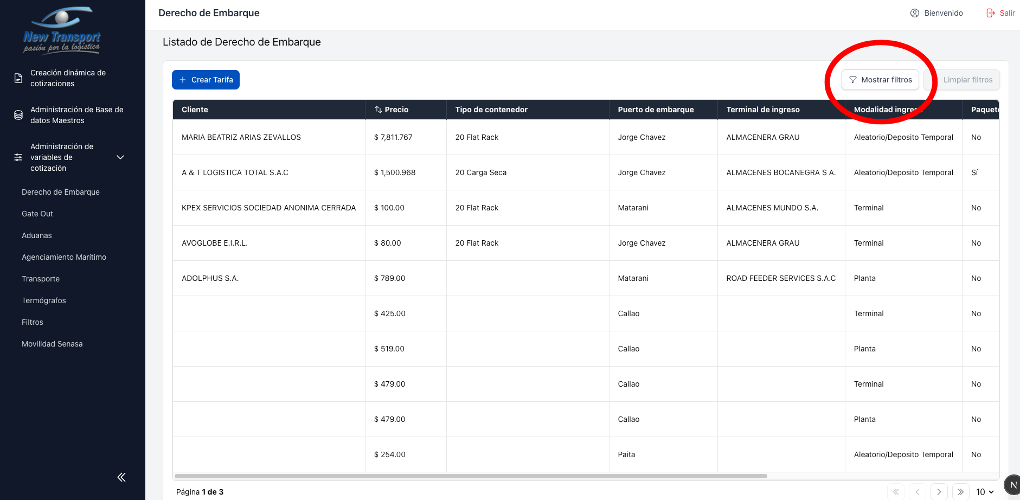
Task: Open Termógrafos sidebar item
Action: [44, 300]
